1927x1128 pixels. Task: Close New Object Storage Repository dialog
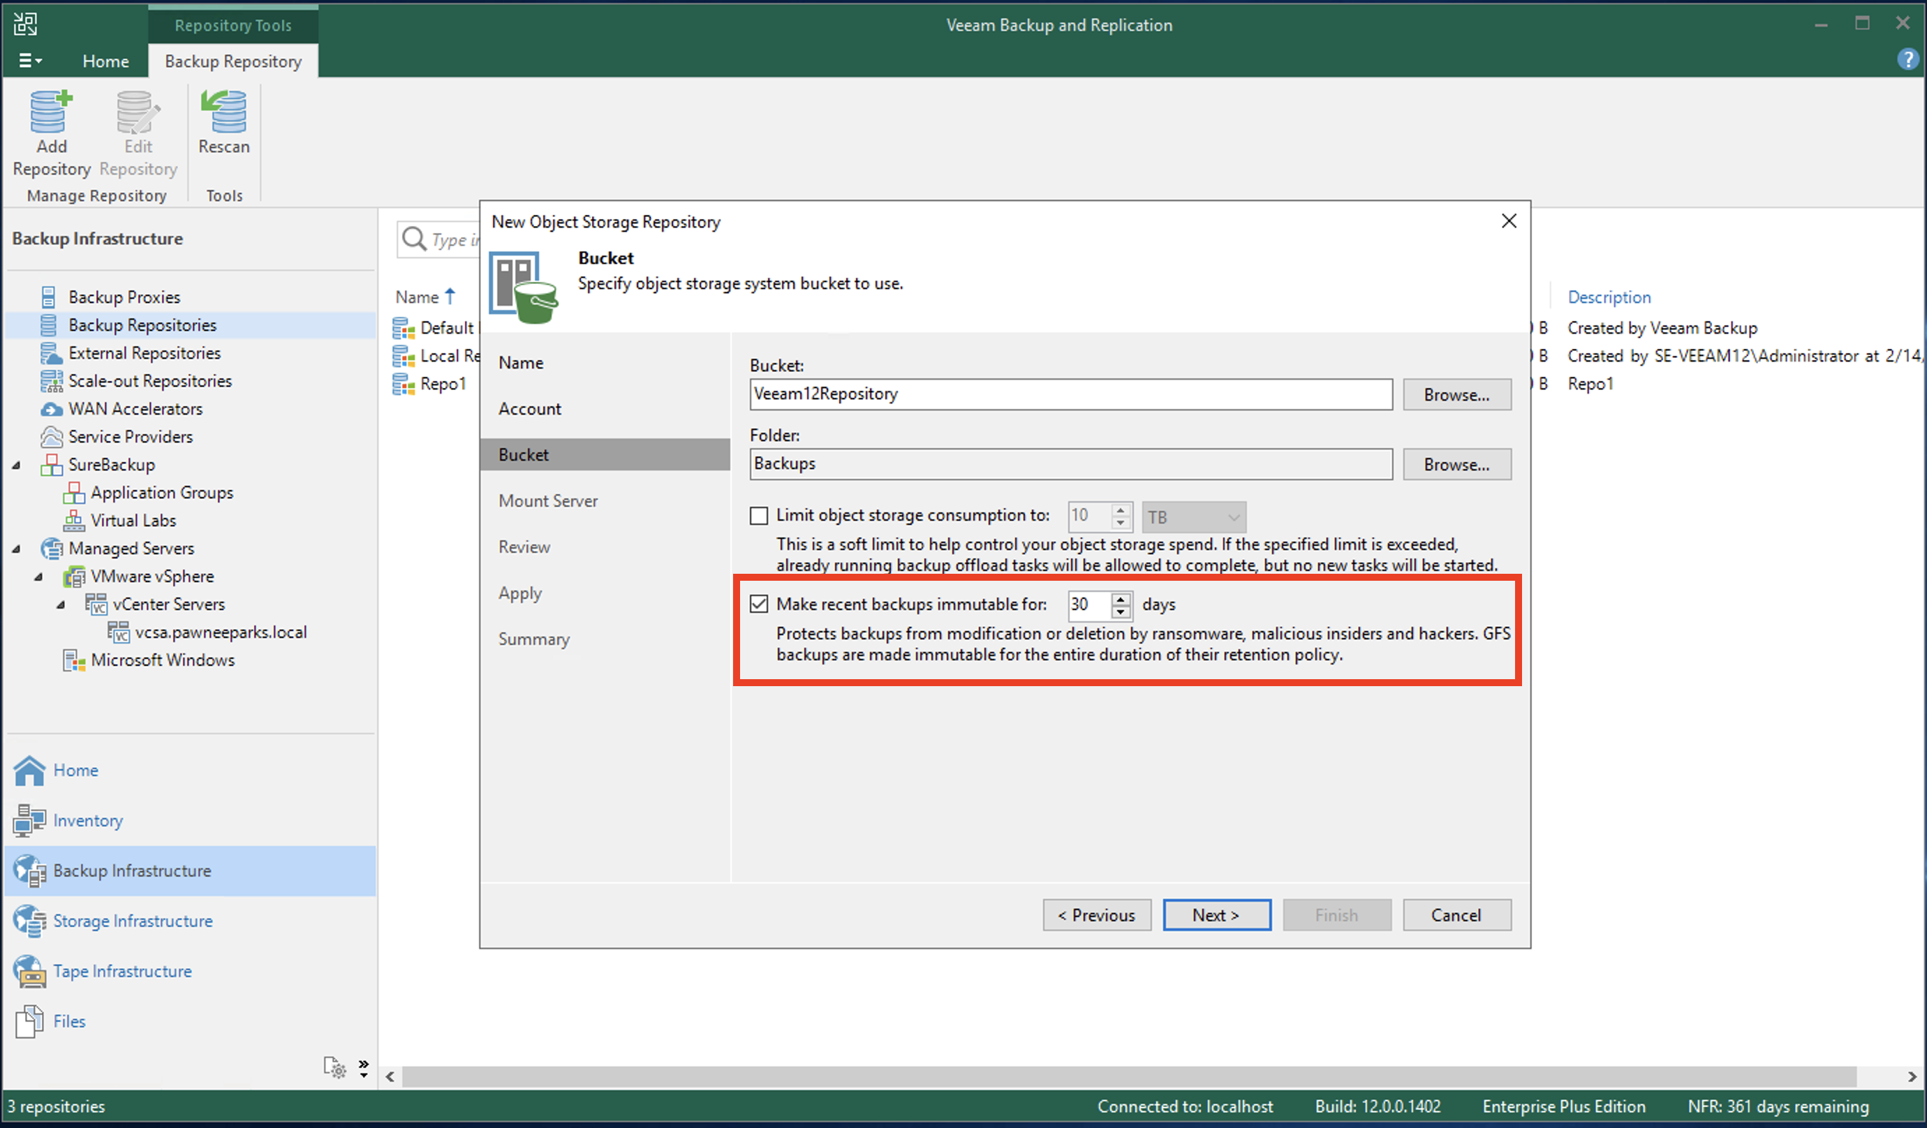(1508, 221)
